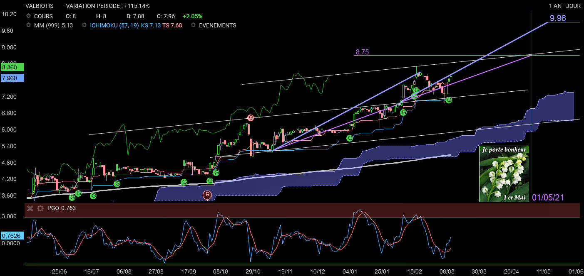Click the rightmost green G event marker
The height and width of the screenshot is (276, 584).
(x=449, y=100)
